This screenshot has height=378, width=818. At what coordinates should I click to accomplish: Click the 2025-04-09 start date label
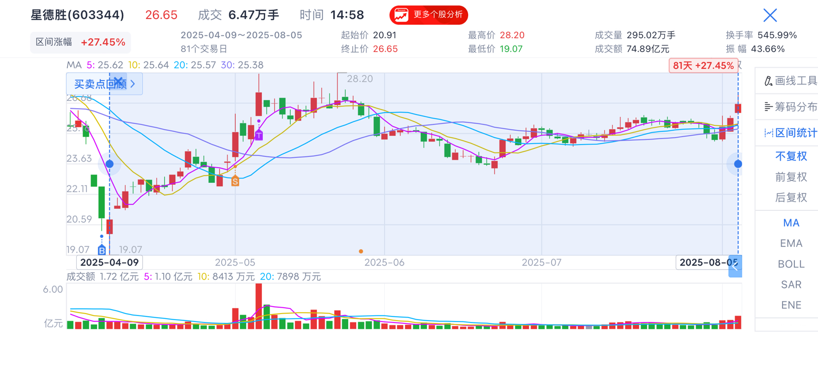(110, 262)
